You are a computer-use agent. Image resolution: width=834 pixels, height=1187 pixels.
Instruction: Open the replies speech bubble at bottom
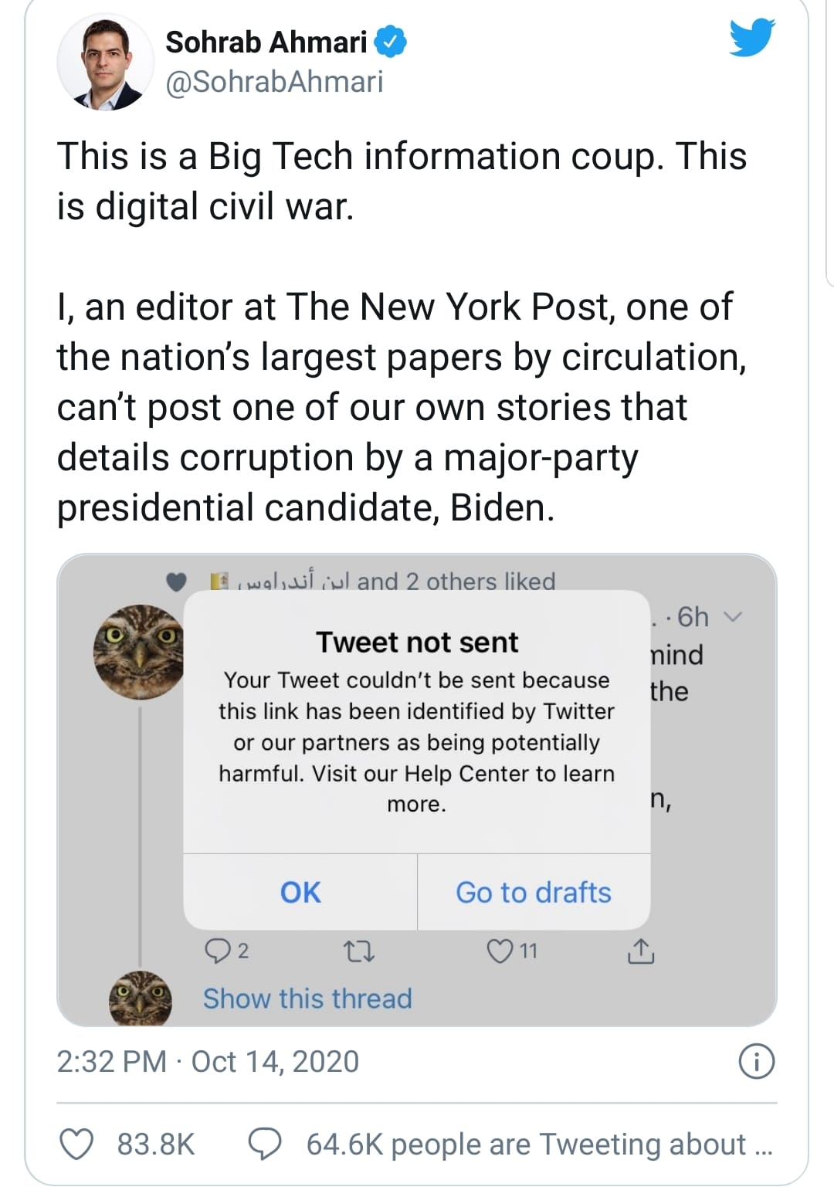264,1144
